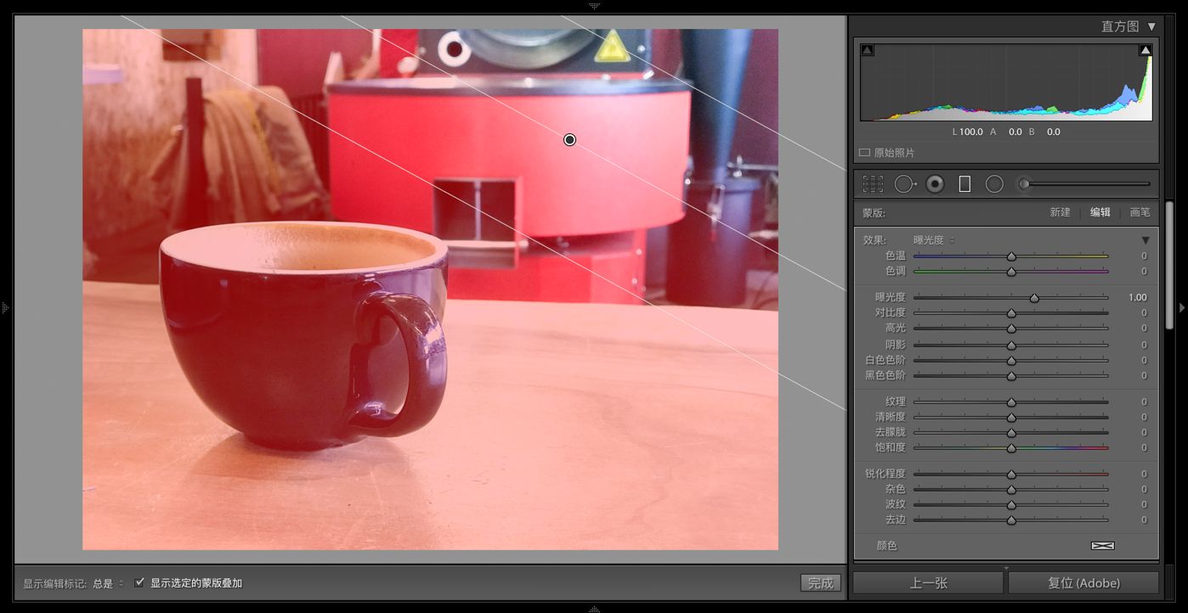Toggle shadow clipping indicator in histogram

867,51
